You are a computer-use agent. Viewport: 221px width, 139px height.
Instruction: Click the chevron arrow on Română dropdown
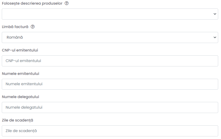coord(215,37)
